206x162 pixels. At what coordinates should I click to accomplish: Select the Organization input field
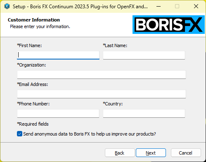[x=102, y=74]
